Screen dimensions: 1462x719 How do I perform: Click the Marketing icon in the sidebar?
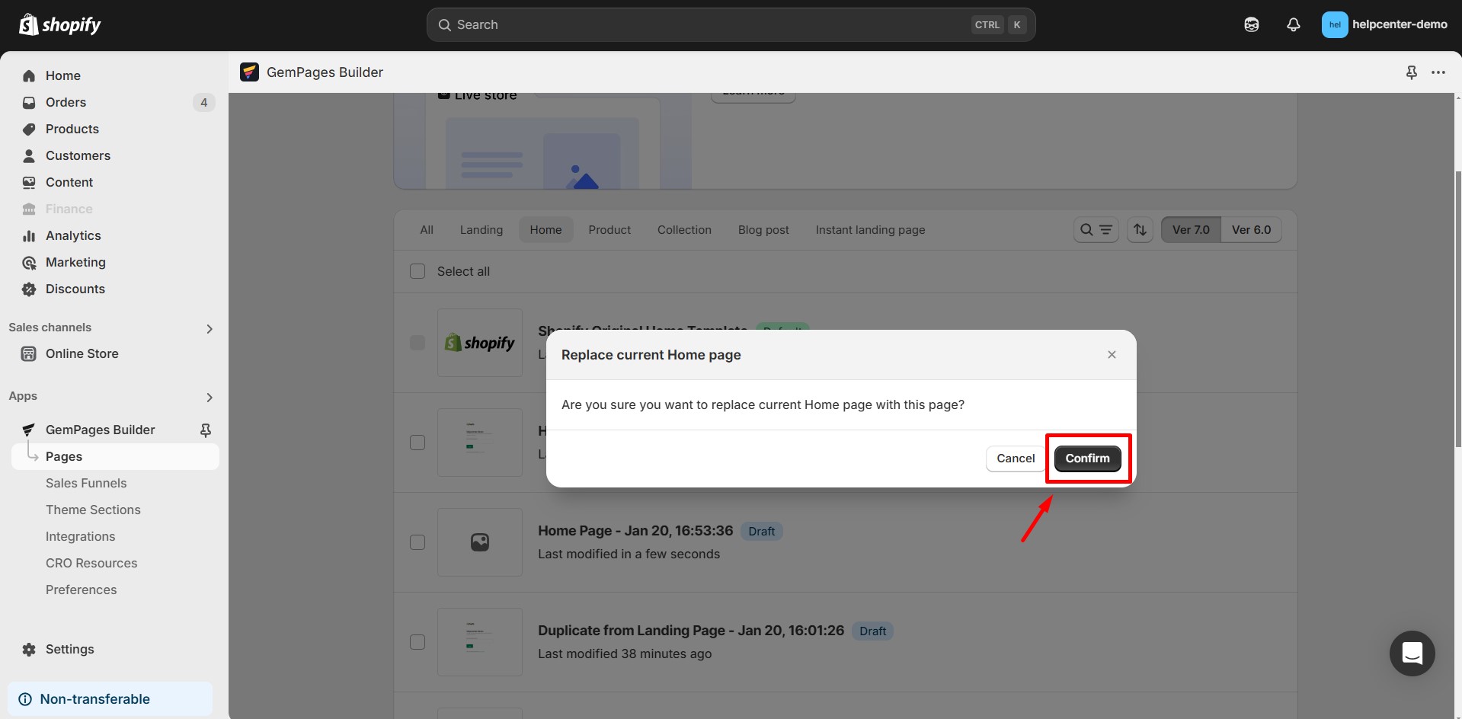pyautogui.click(x=28, y=262)
